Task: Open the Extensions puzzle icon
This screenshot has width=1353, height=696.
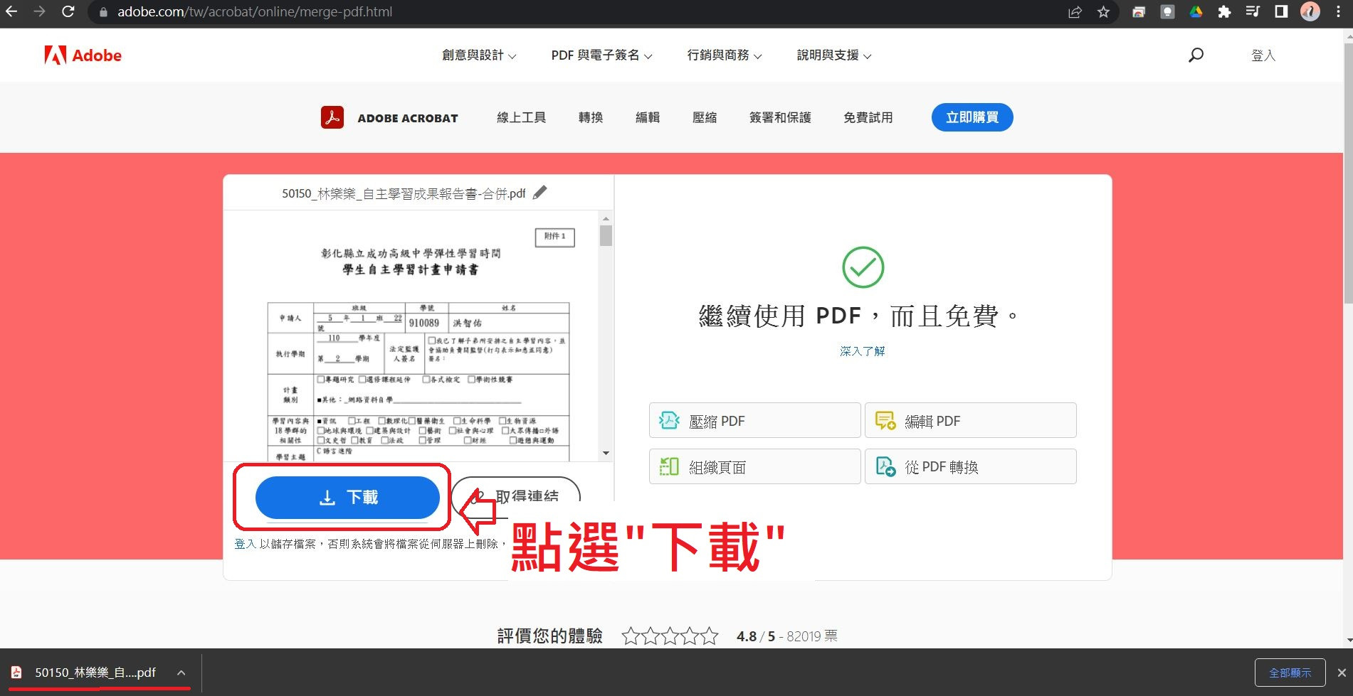Action: [x=1224, y=11]
